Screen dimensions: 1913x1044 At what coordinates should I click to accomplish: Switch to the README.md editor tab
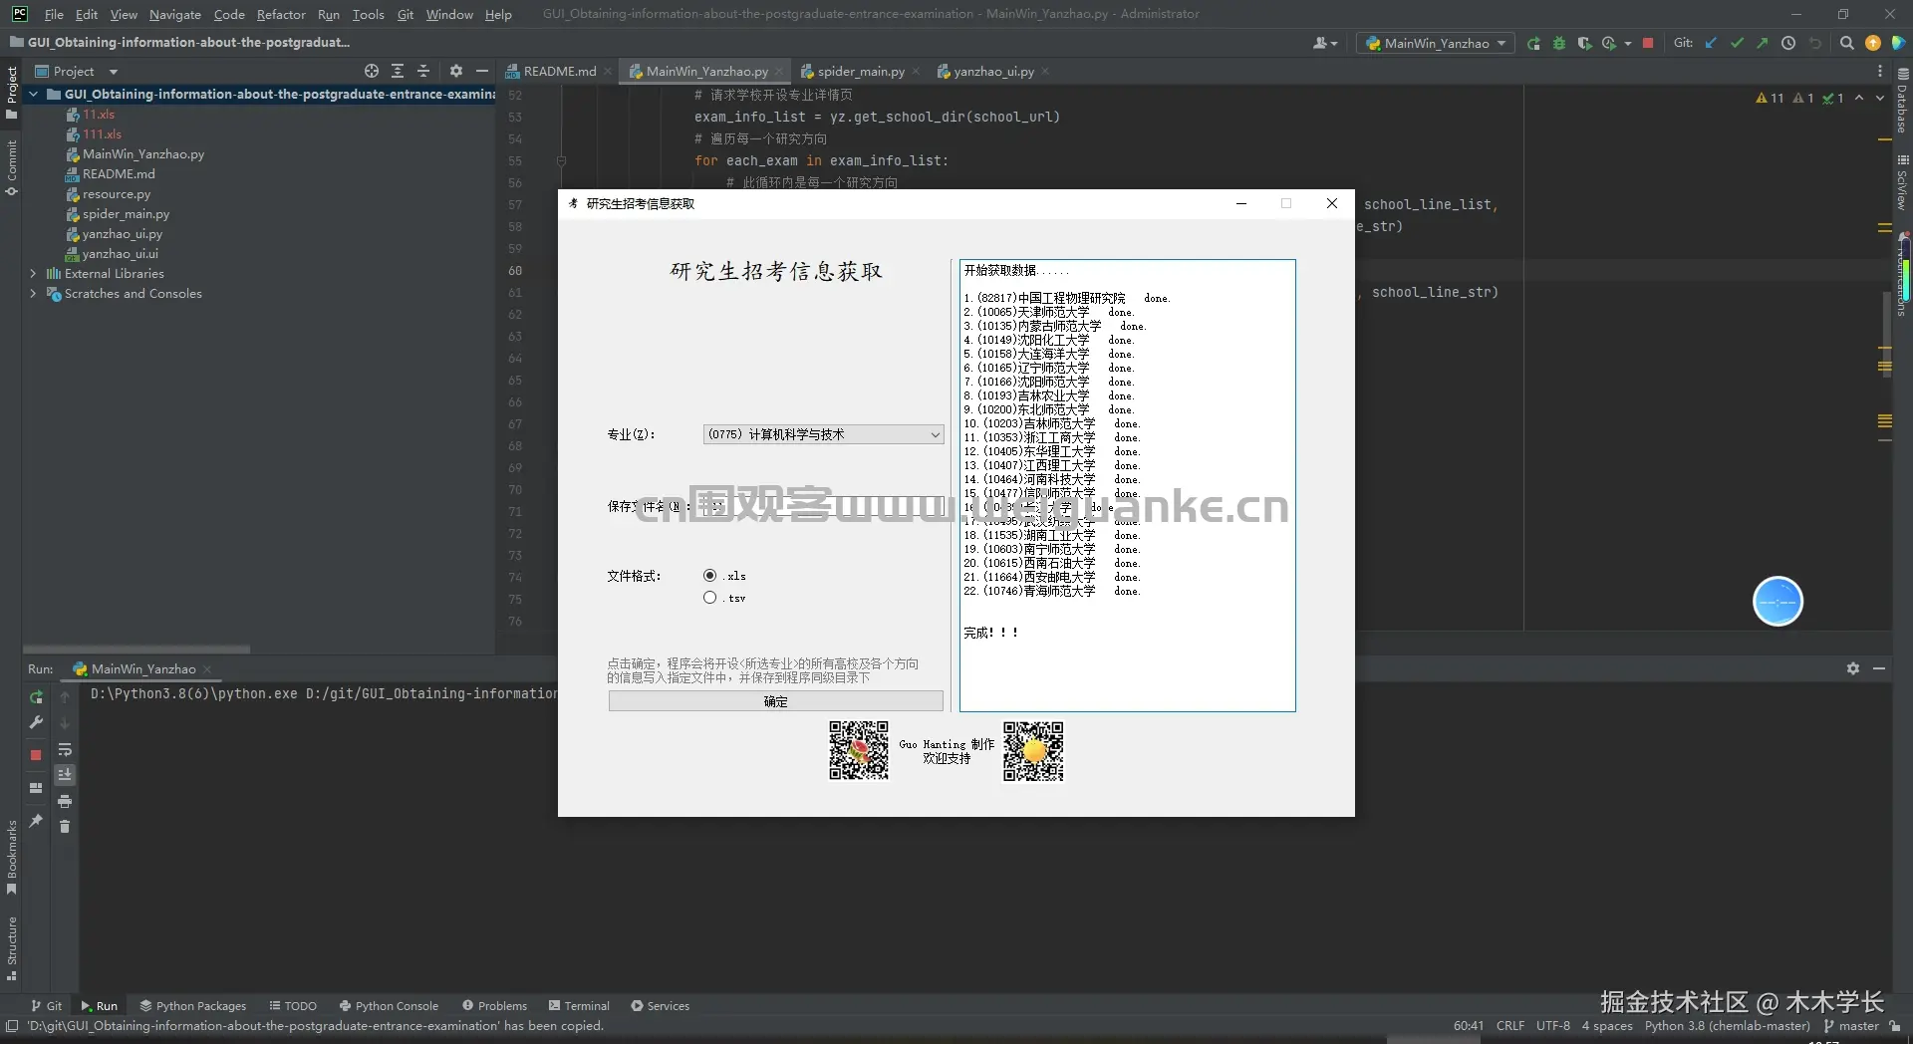(x=559, y=71)
